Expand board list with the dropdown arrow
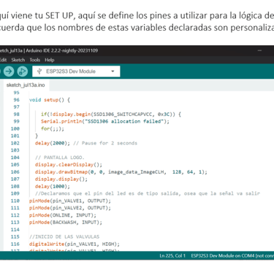Image resolution: width=274 pixels, height=267 pixels. tap(113, 71)
